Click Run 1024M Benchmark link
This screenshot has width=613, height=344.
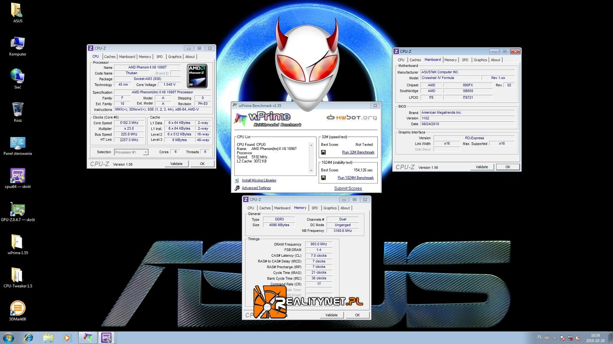356,178
